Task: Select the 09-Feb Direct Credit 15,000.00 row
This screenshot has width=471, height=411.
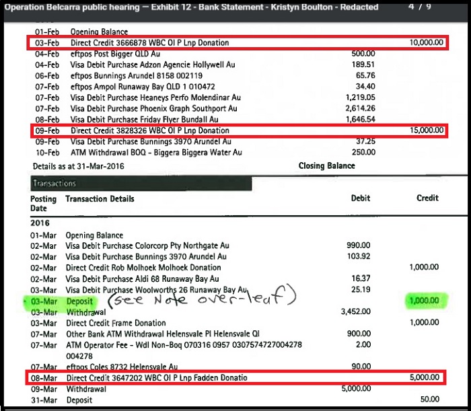Action: click(240, 130)
